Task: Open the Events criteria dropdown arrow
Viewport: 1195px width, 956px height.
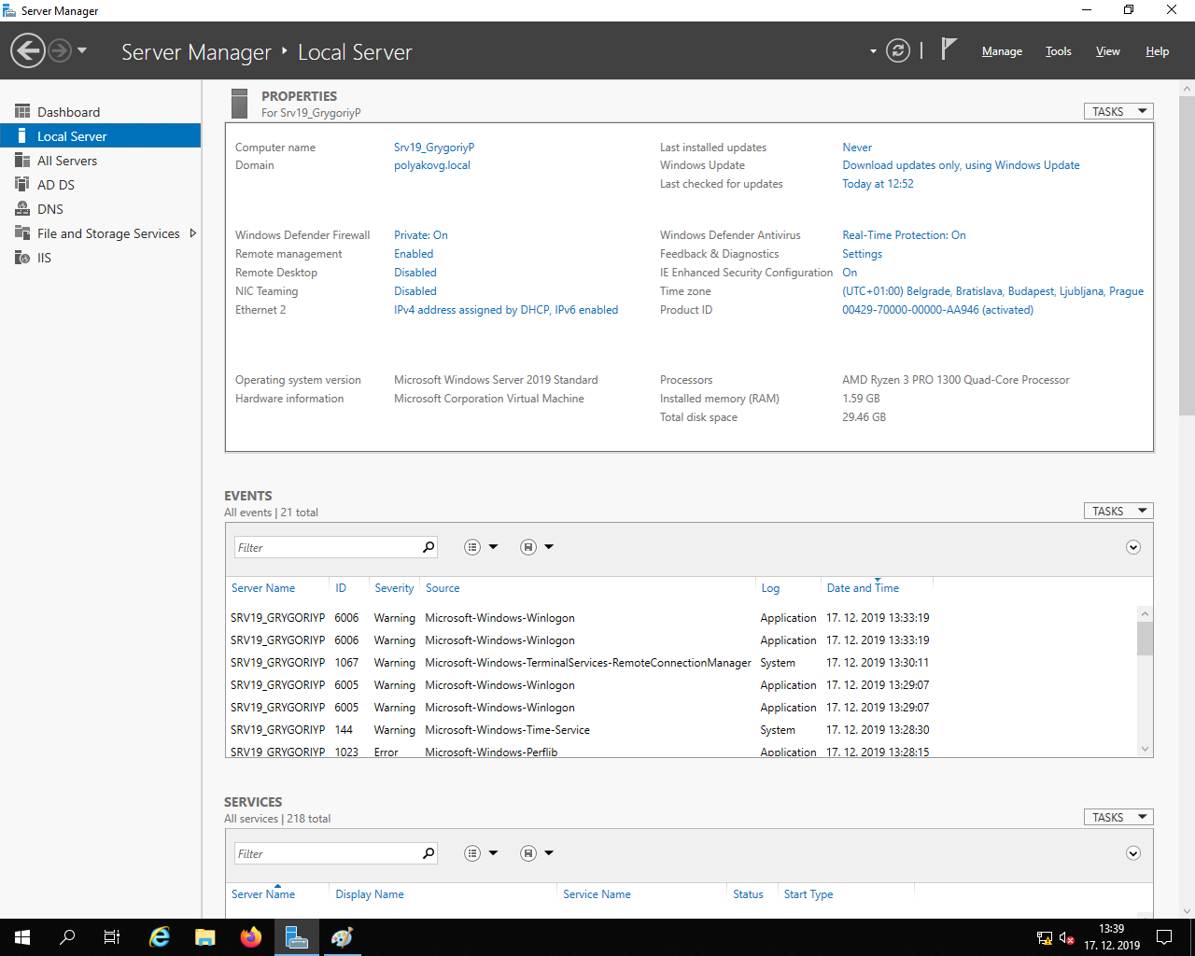Action: (x=493, y=547)
